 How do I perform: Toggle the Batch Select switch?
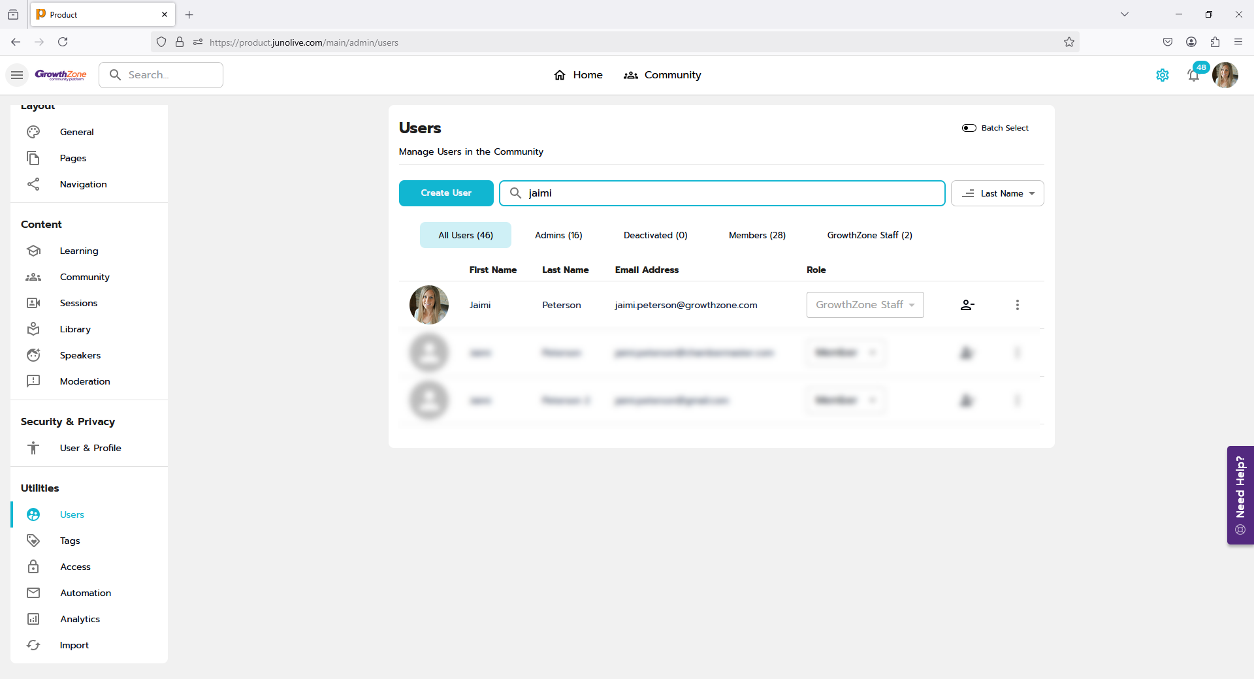969,128
